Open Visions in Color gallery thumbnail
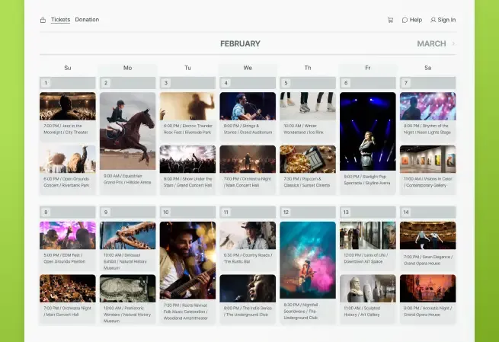The width and height of the screenshot is (499, 342). [x=427, y=159]
